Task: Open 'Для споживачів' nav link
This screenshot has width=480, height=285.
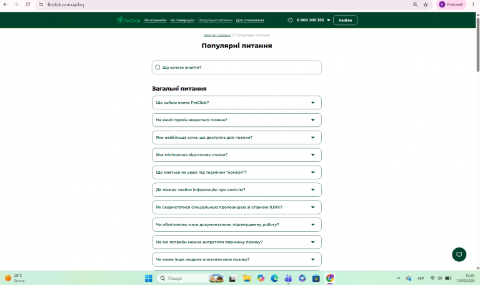Action: [x=250, y=20]
